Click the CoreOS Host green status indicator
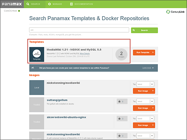 click(19, 11)
